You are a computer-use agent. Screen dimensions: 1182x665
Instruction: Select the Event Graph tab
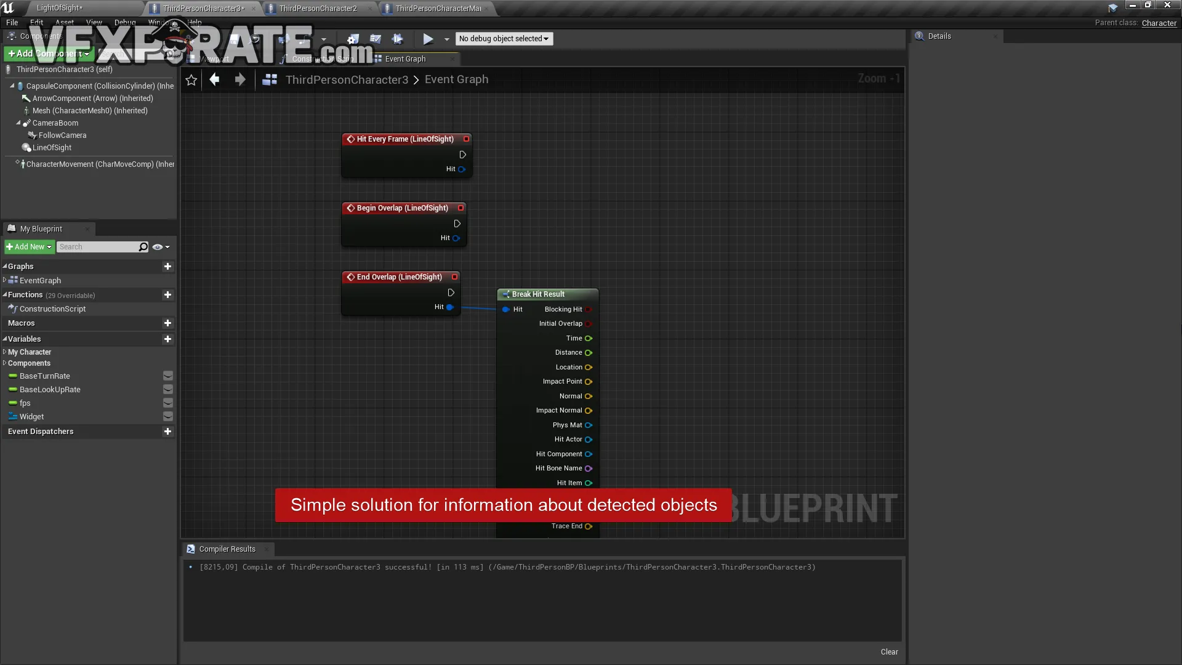coord(405,59)
